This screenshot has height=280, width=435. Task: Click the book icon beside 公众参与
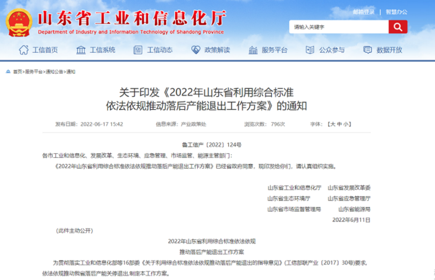[x=310, y=50]
